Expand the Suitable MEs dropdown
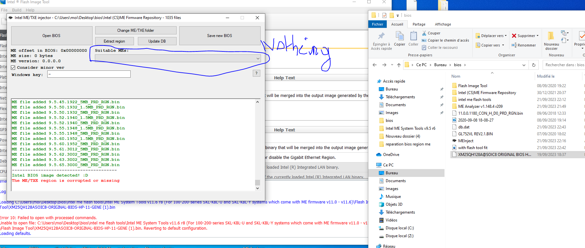The width and height of the screenshot is (585, 248). click(x=258, y=58)
